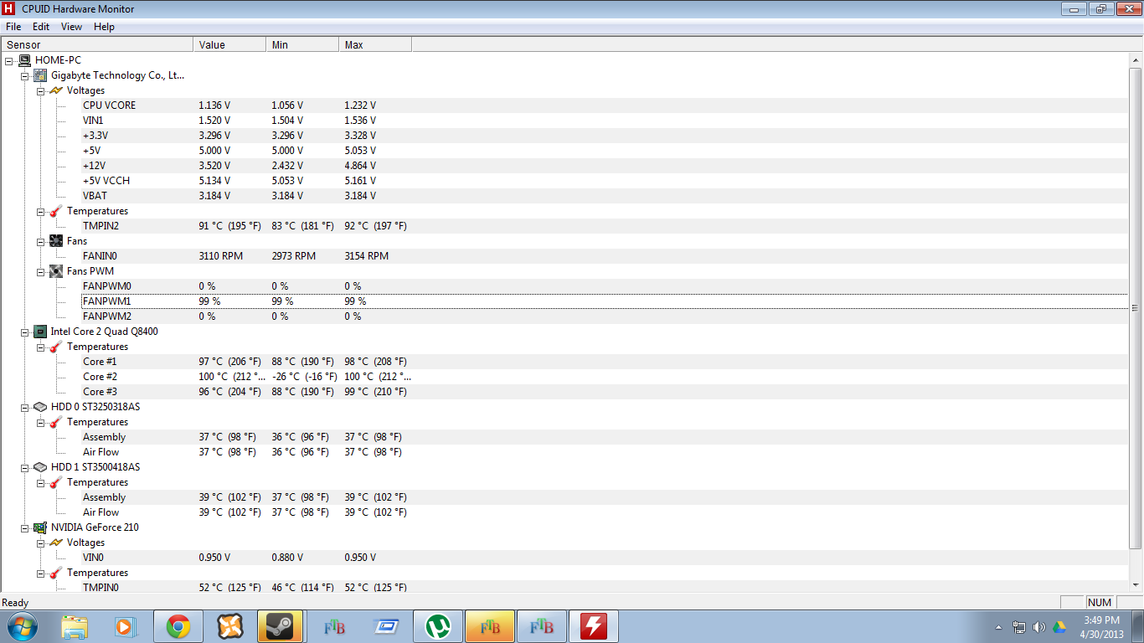Screen dimensions: 1144x643
Task: Collapse the Fans node
Action: 41,241
